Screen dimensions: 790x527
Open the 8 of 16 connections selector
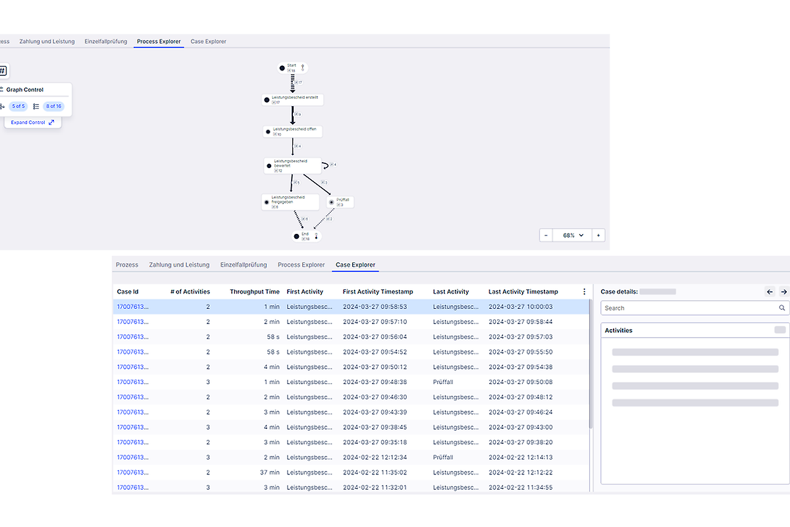pyautogui.click(x=53, y=106)
